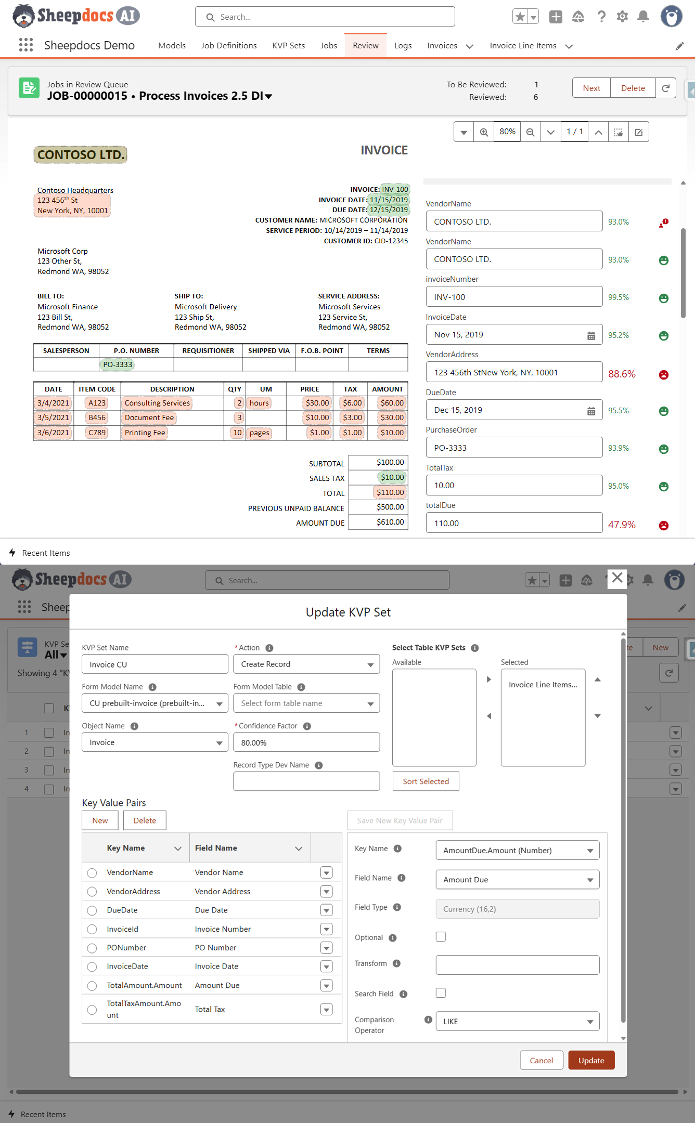
Task: Open the job selector dropdown arrow
Action: click(268, 96)
